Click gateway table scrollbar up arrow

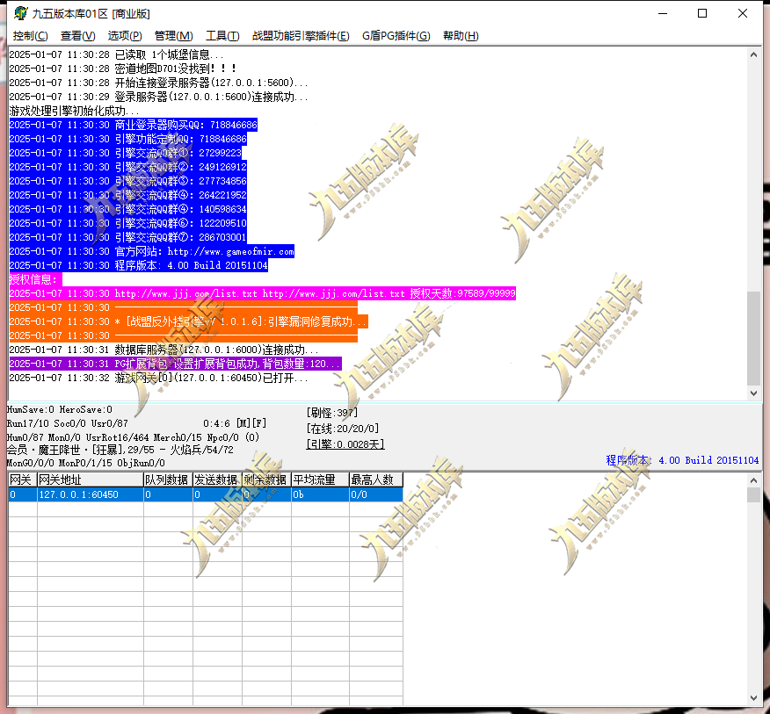coord(754,480)
